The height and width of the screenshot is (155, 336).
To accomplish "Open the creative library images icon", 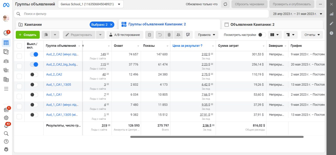I will [6, 70].
